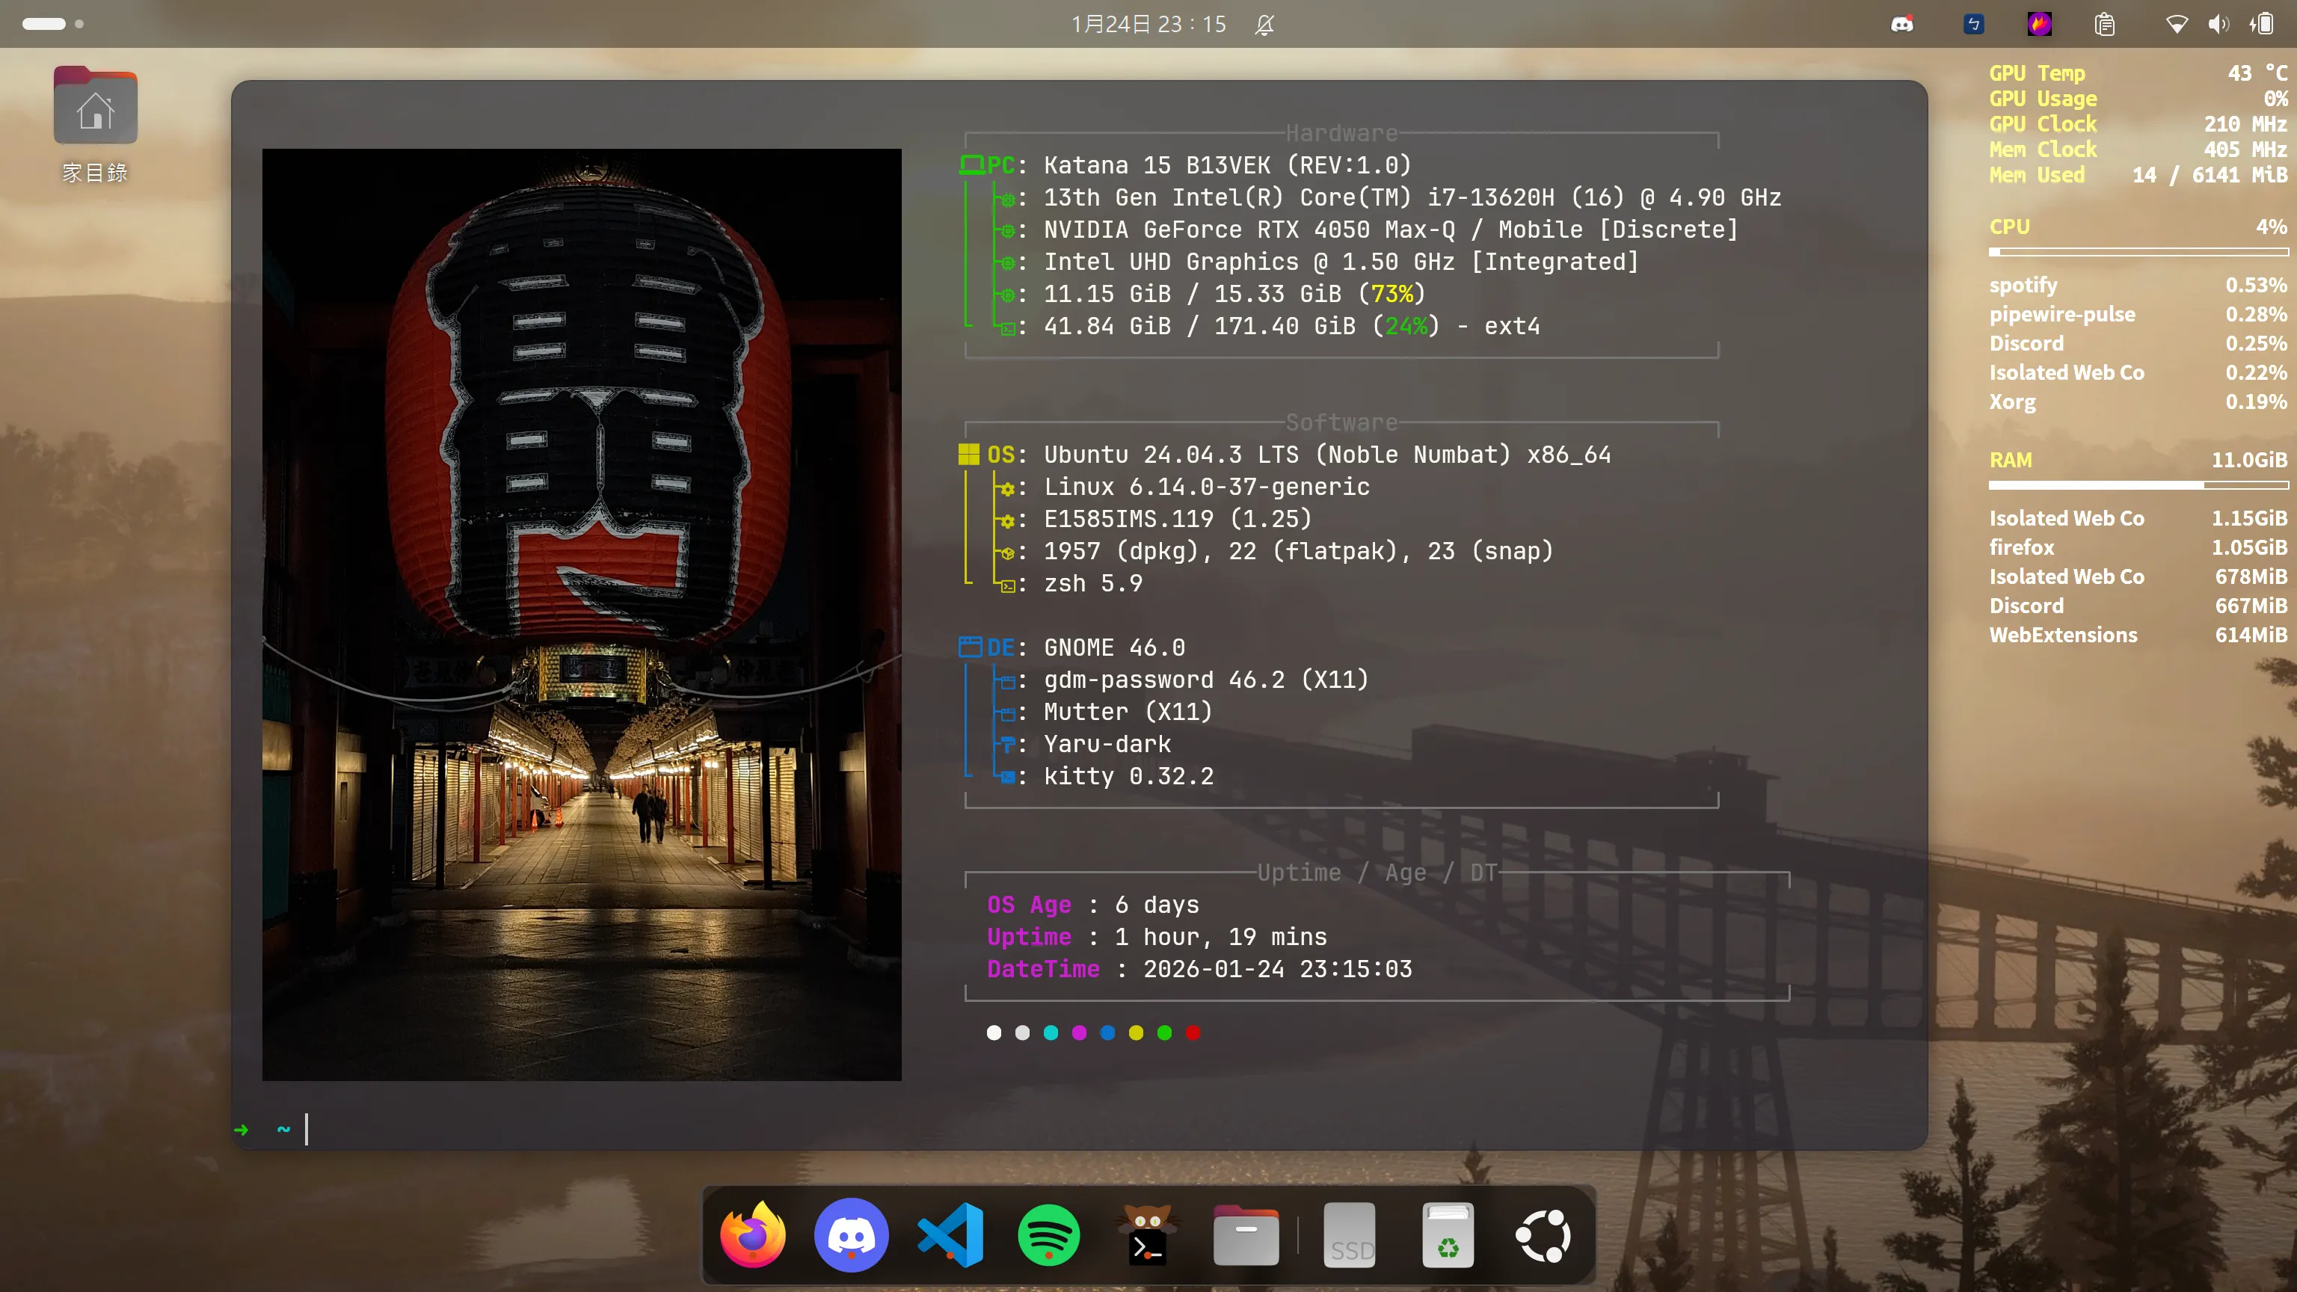The width and height of the screenshot is (2297, 1292).
Task: Show applications via Ubuntu logo icon
Action: pyautogui.click(x=1543, y=1236)
